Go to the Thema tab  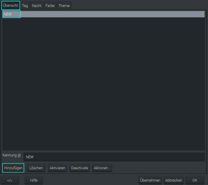[64, 6]
